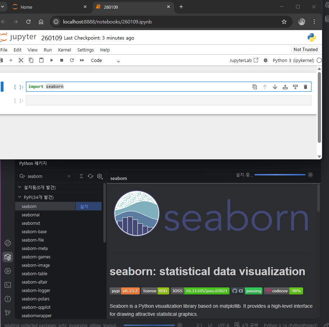Viewport: 329px width, 327px height.
Task: Open the Terminal tool window icon
Action: 8,285
